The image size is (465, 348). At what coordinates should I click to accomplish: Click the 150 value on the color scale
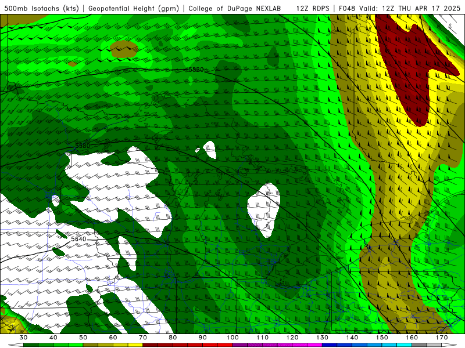(382, 338)
